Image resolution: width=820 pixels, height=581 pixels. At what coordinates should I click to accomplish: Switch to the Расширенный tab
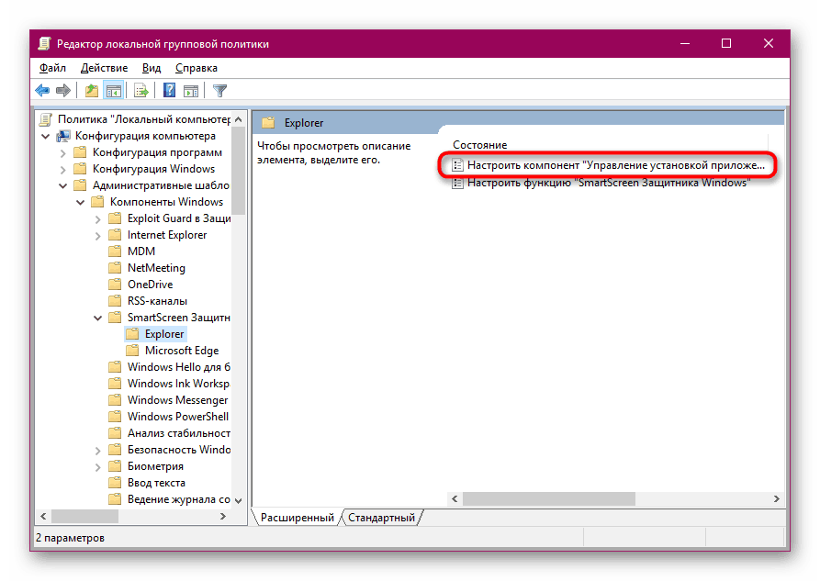tap(297, 518)
